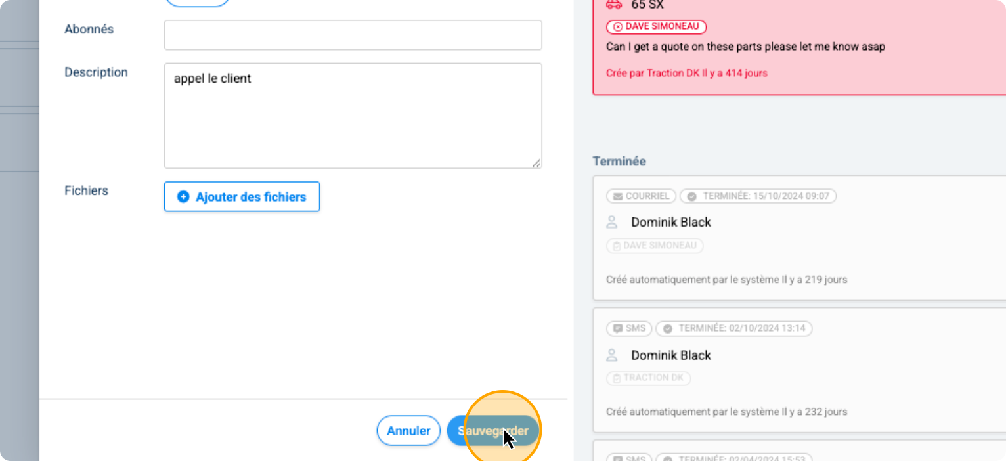The height and width of the screenshot is (461, 1006).
Task: Click the Terminée section heading
Action: click(x=619, y=161)
